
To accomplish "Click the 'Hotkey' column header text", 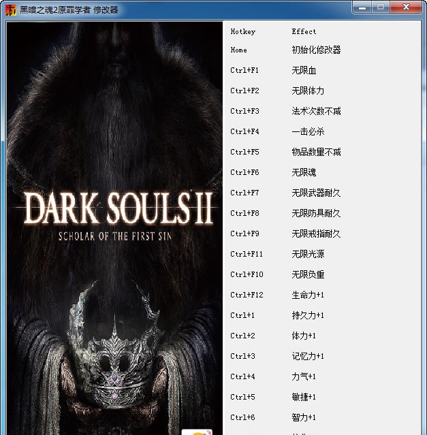I will 242,31.
